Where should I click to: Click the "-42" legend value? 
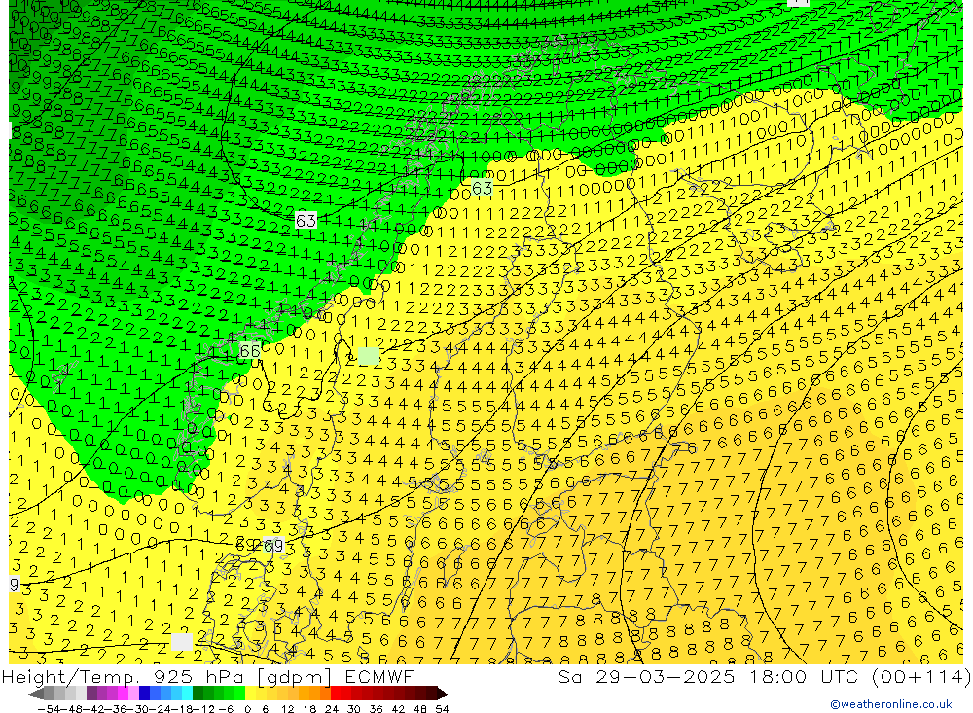[x=93, y=709]
